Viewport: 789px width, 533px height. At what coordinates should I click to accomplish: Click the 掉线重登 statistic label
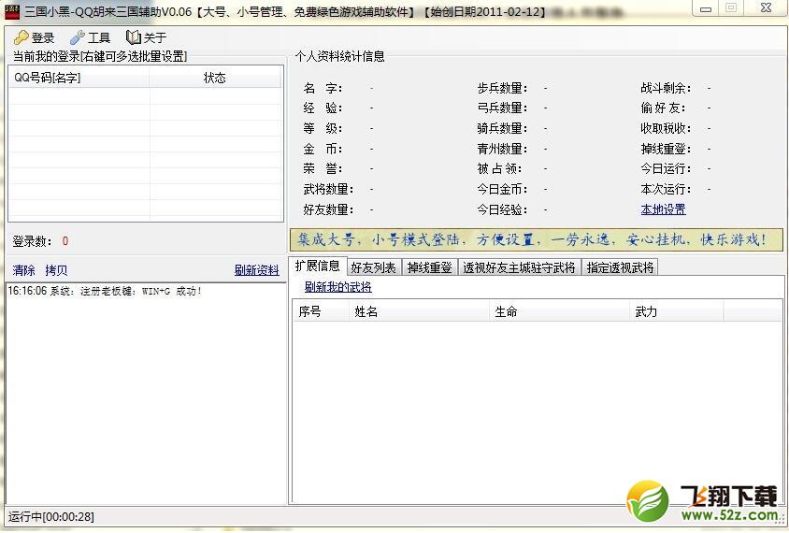[x=666, y=150]
